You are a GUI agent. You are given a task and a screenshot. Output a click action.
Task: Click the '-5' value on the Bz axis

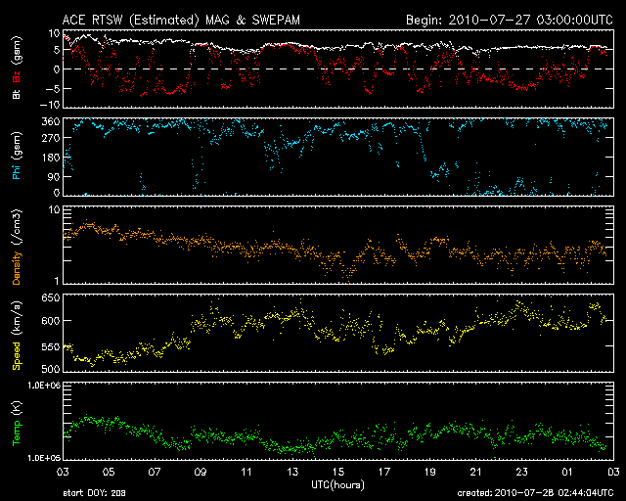(52, 89)
